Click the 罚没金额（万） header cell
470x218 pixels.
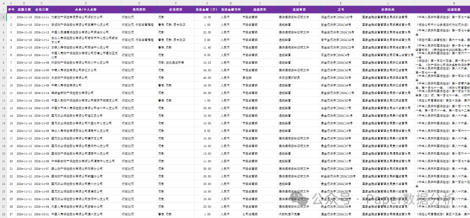point(207,9)
